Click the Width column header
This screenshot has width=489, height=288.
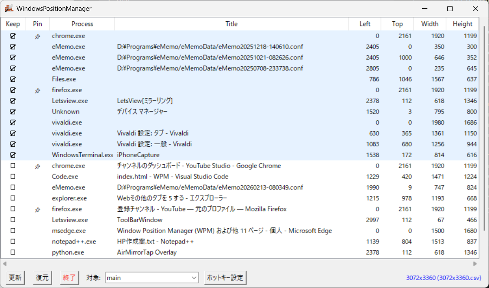coord(430,24)
